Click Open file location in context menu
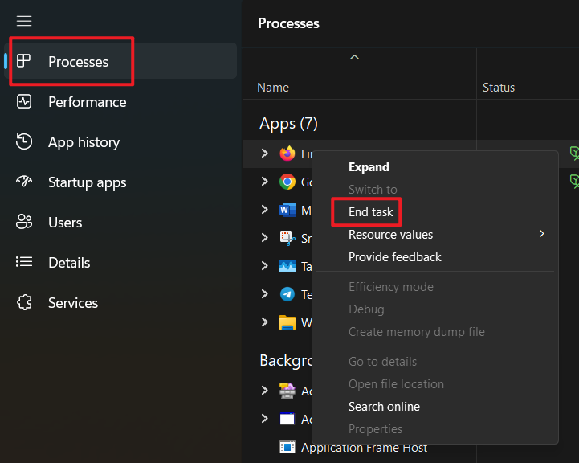This screenshot has height=463, width=579. 396,384
